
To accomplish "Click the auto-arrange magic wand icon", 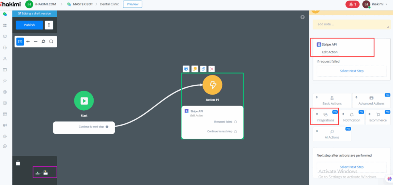I will 43,41.
